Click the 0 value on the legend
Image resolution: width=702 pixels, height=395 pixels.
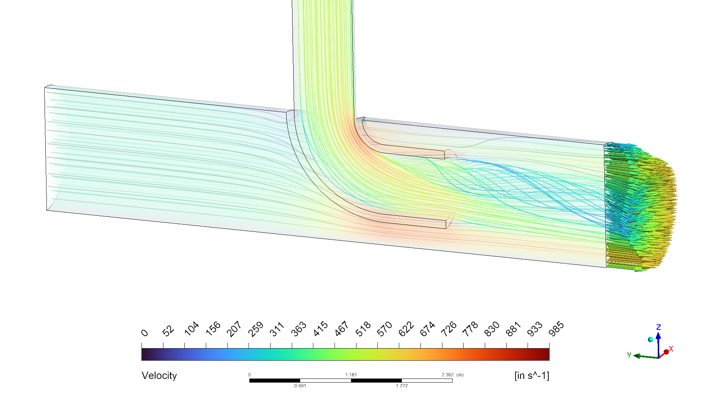pos(144,332)
